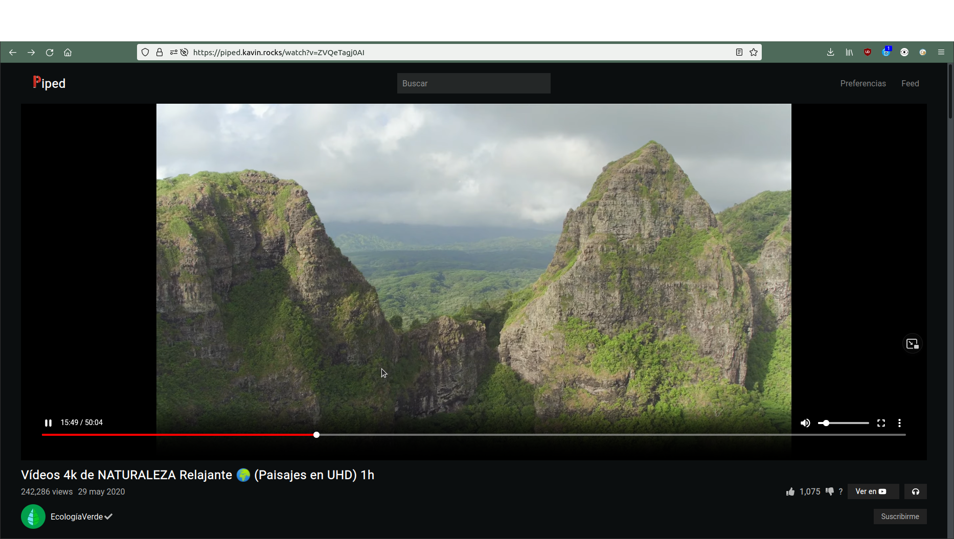Open the Firefox hamburger menu
Viewport: 954px width, 539px height.
941,52
